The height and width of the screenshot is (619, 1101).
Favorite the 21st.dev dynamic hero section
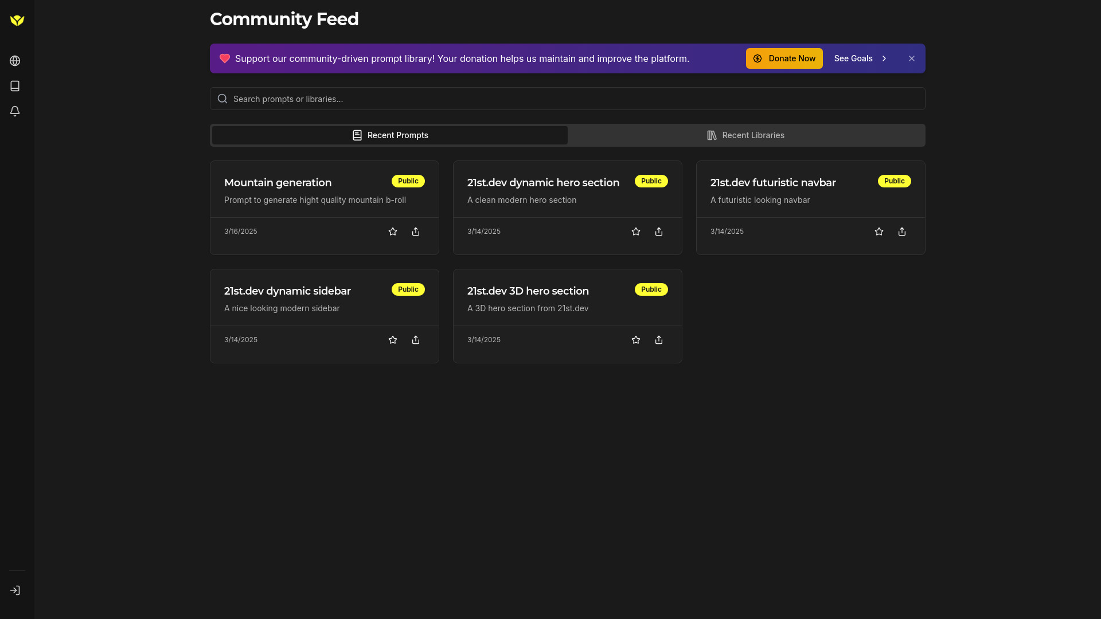tap(635, 232)
